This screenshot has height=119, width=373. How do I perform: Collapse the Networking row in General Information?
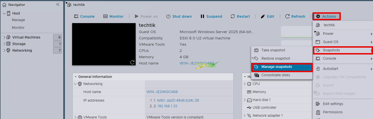click(76, 84)
